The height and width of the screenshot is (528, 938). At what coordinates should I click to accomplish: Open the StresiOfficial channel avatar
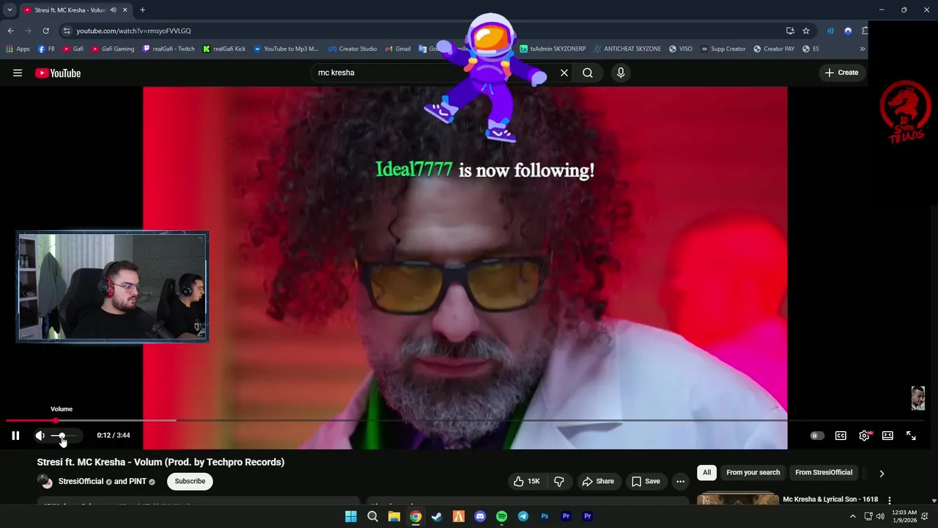(x=45, y=482)
